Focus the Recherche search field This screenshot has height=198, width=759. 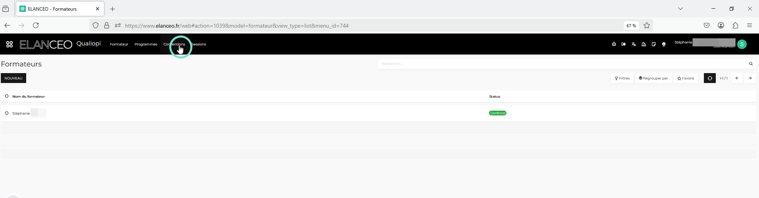point(562,64)
